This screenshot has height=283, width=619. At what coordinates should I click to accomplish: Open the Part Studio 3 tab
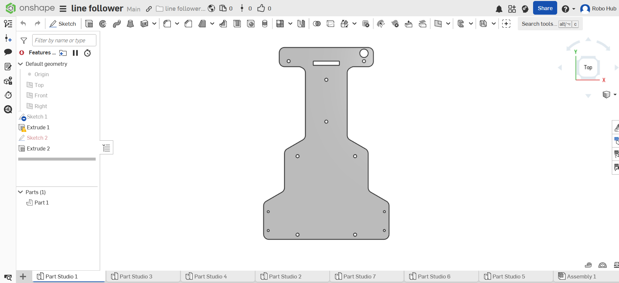pyautogui.click(x=135, y=276)
